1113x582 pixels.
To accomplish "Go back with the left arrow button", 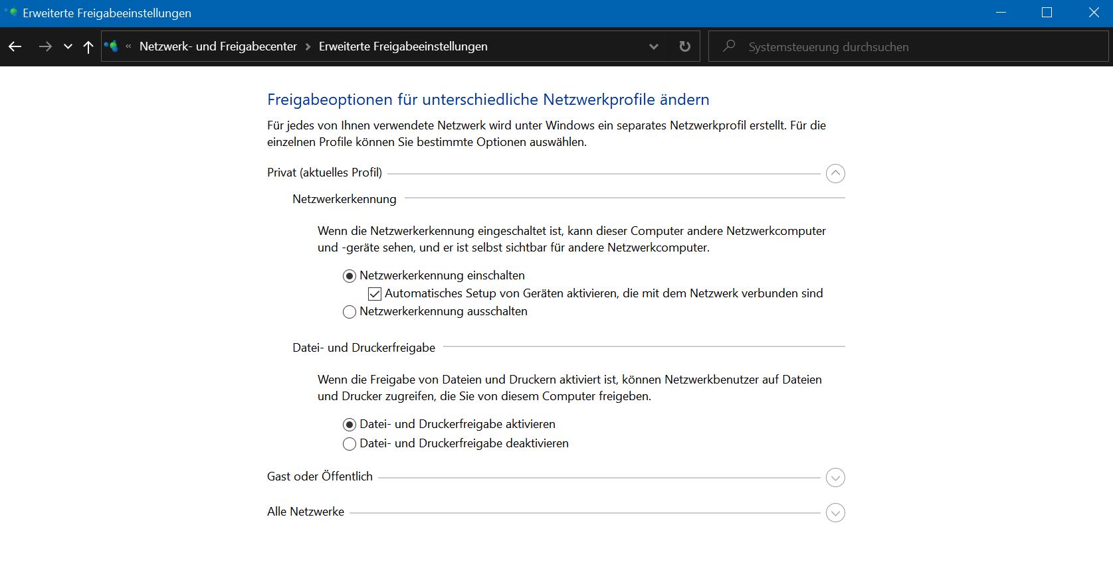I will coord(15,46).
